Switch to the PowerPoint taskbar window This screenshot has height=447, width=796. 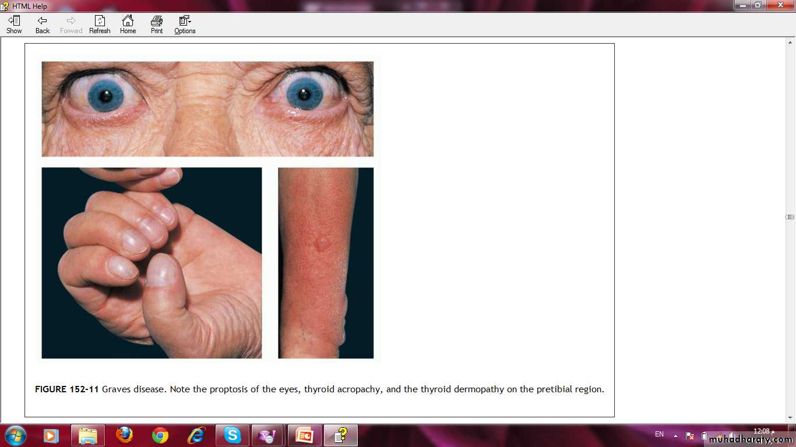point(305,435)
